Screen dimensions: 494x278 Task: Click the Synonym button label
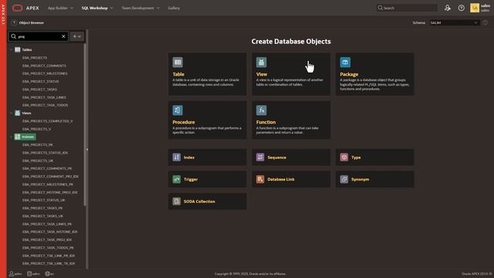tap(360, 179)
